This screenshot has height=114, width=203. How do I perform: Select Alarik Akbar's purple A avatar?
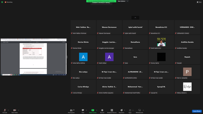click(x=109, y=57)
